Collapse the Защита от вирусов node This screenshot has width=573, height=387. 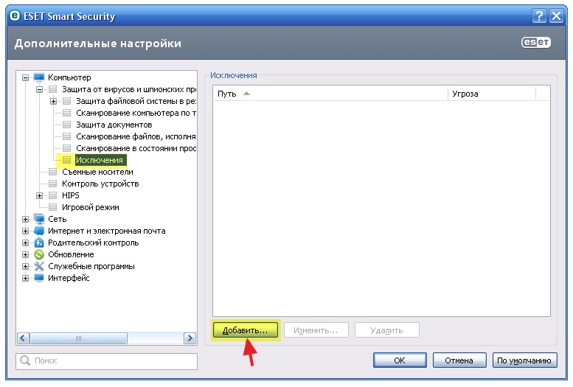(39, 89)
